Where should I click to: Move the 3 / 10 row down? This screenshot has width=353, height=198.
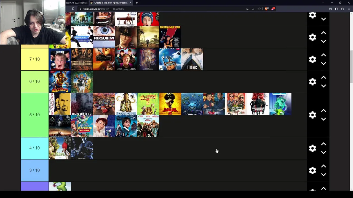point(323,175)
